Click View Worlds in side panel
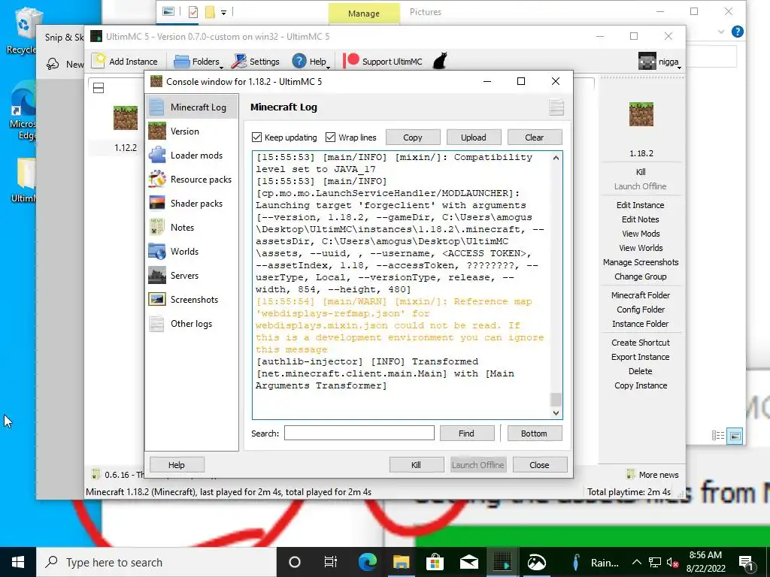Viewport: 770px width, 577px height. (641, 248)
